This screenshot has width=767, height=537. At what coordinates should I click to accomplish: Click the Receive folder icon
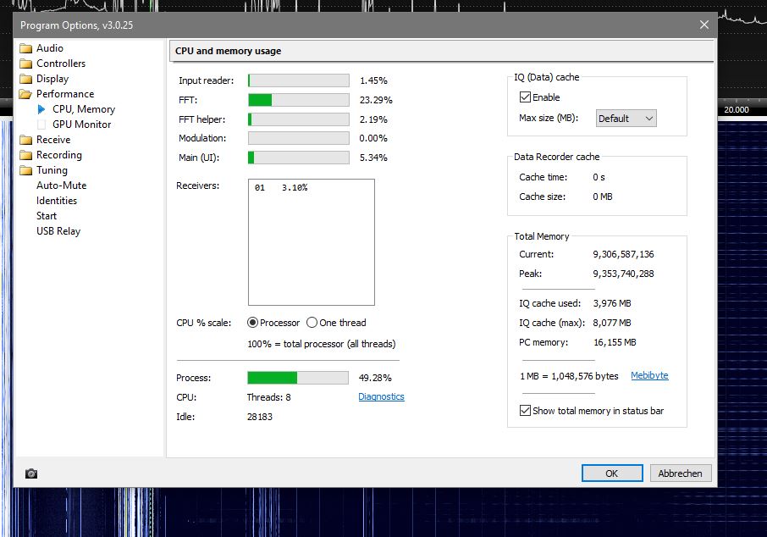tap(26, 140)
